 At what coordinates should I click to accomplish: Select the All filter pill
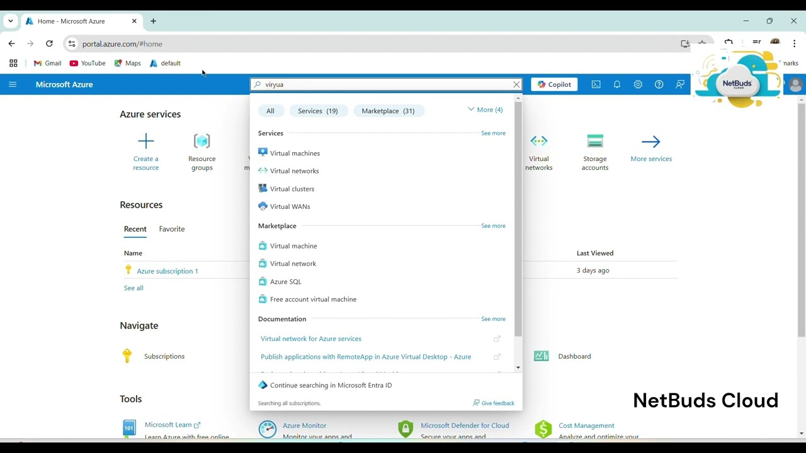270,111
